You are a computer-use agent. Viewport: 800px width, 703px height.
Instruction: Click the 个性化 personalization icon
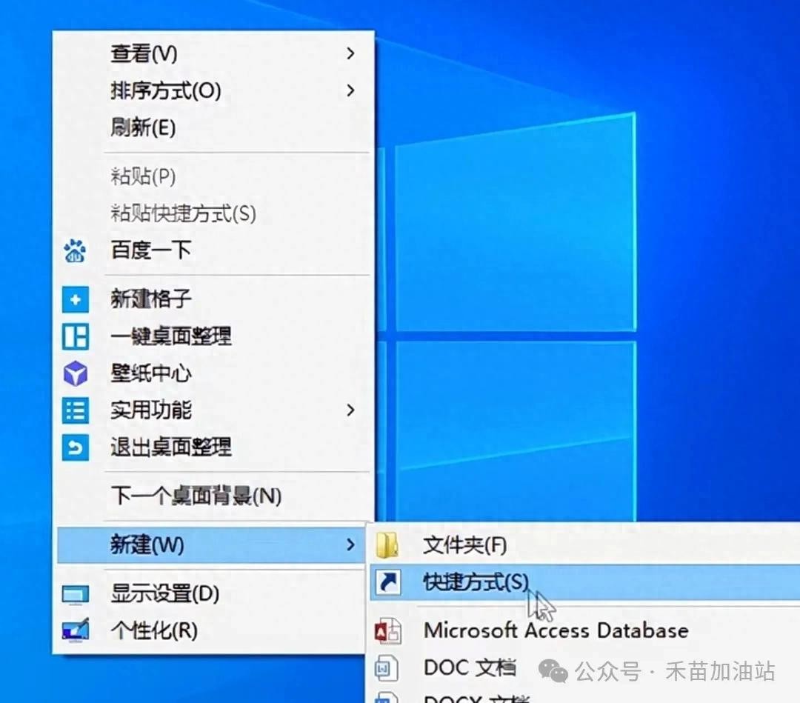(x=75, y=631)
